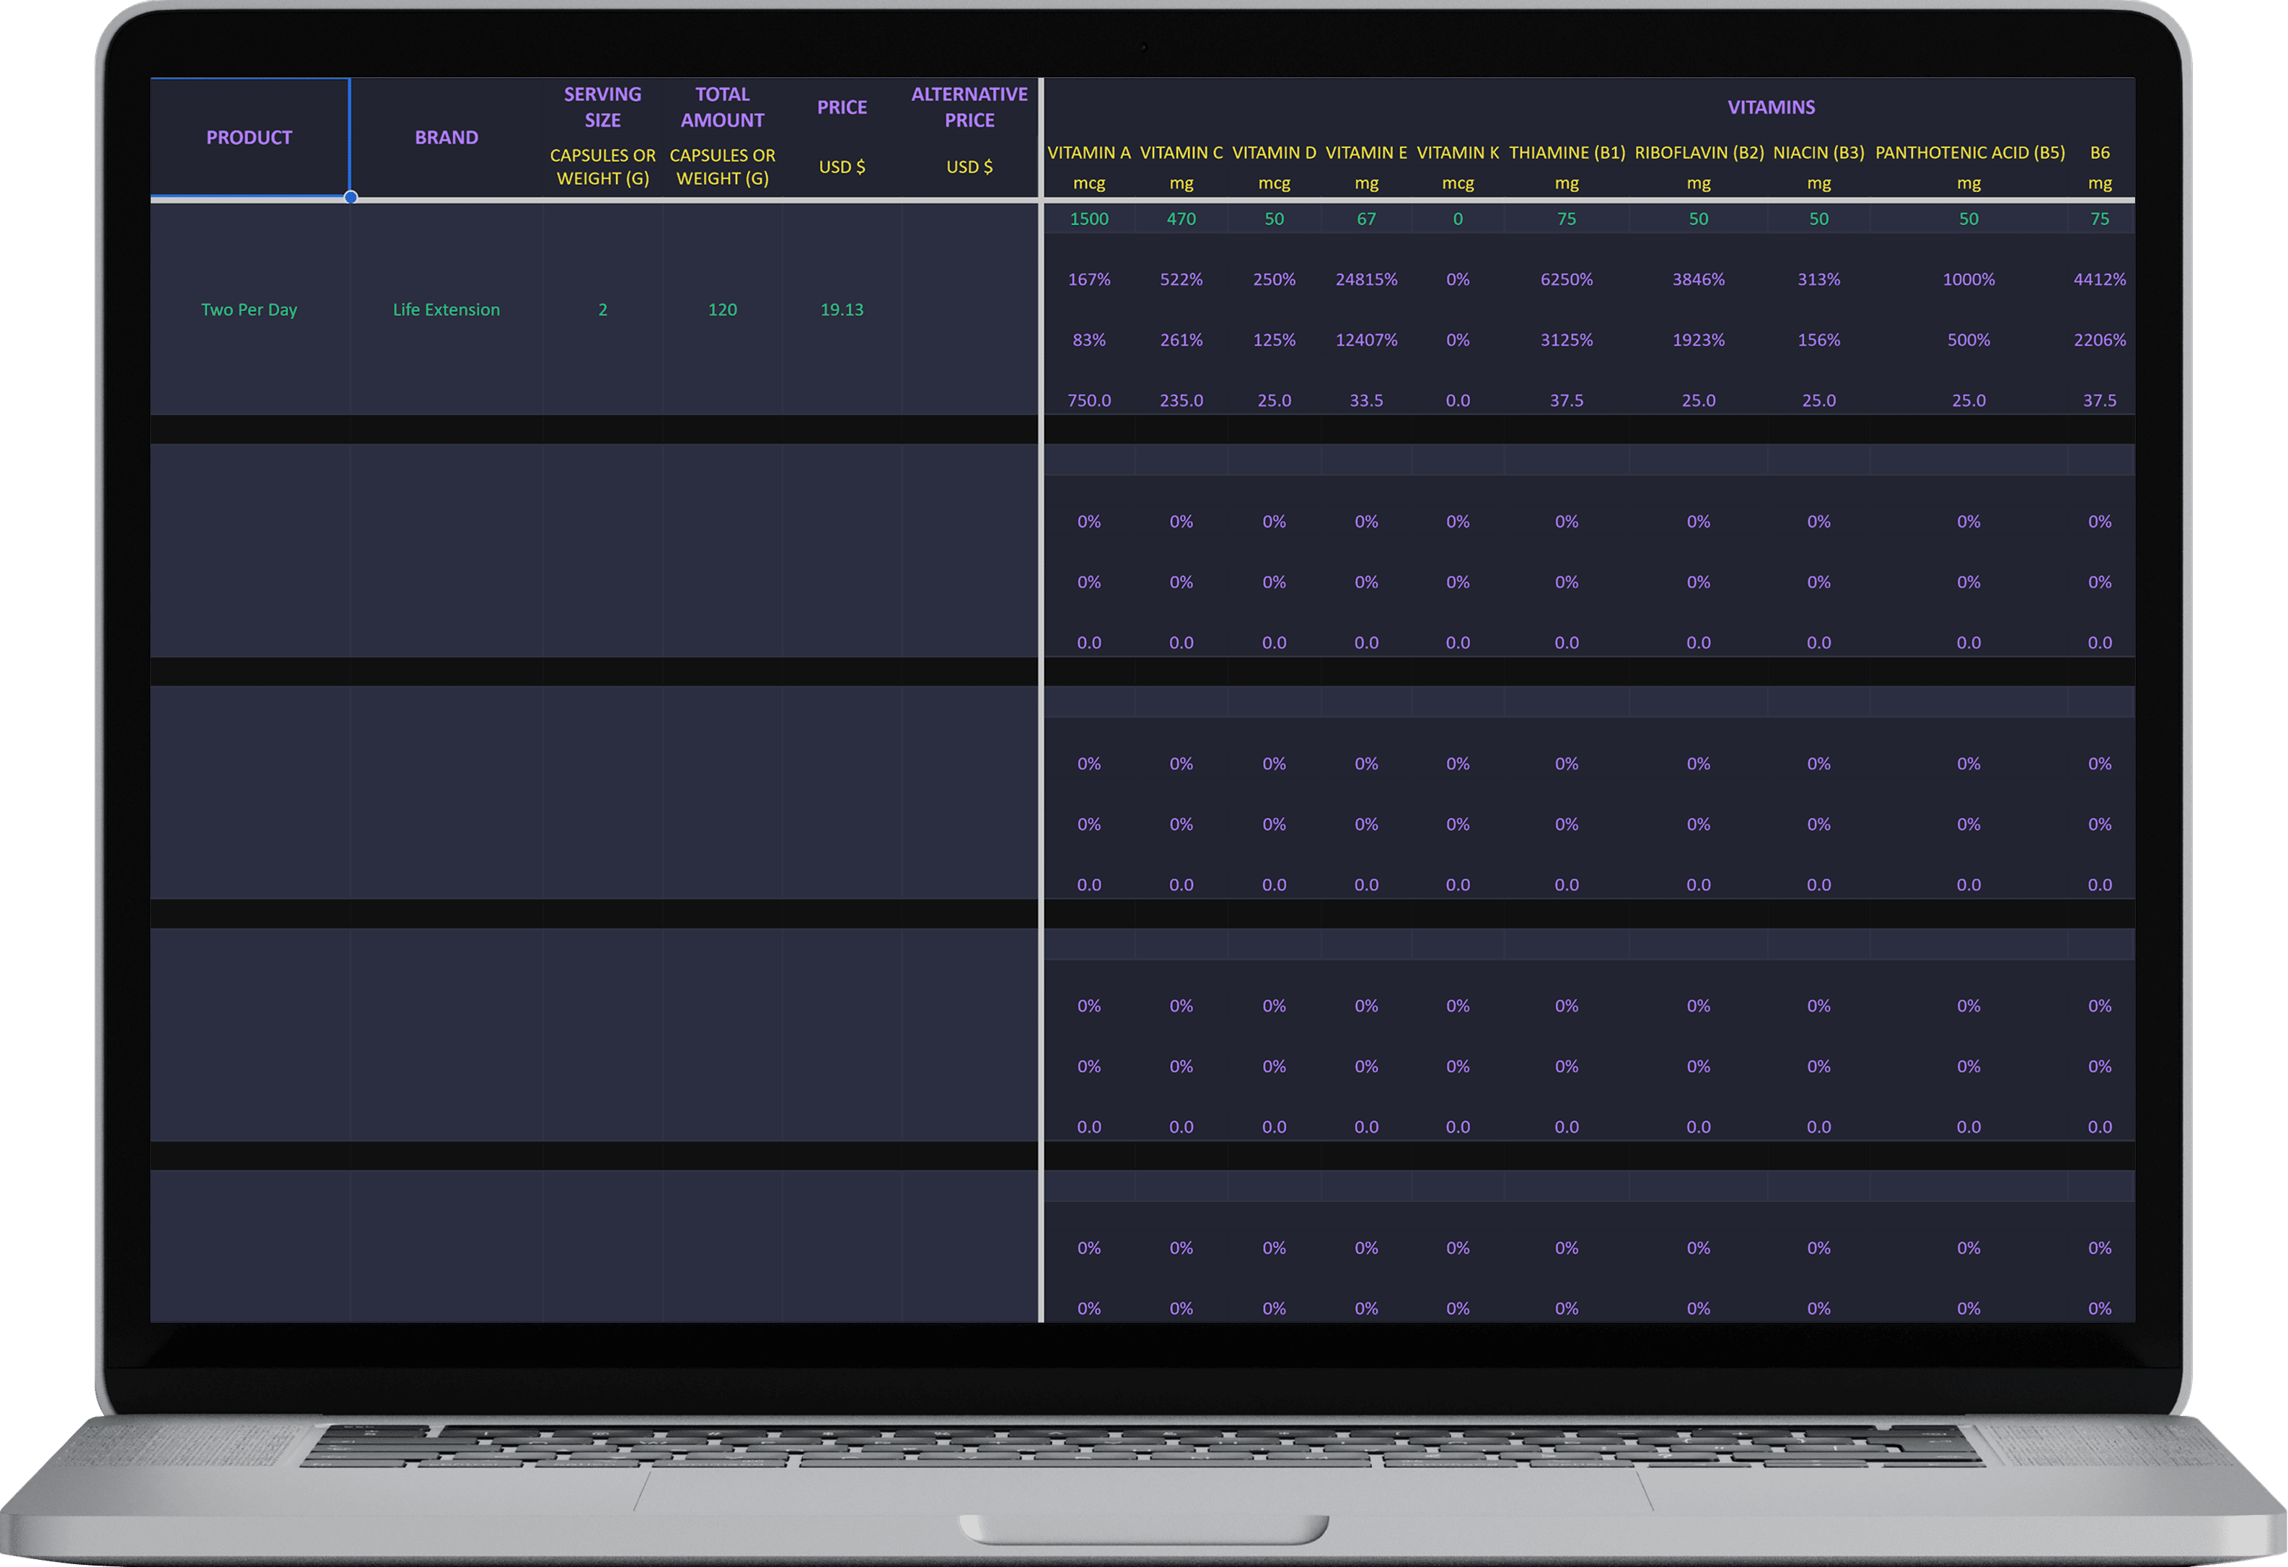The width and height of the screenshot is (2288, 1567).
Task: Click the blue selection handle dot
Action: click(351, 197)
